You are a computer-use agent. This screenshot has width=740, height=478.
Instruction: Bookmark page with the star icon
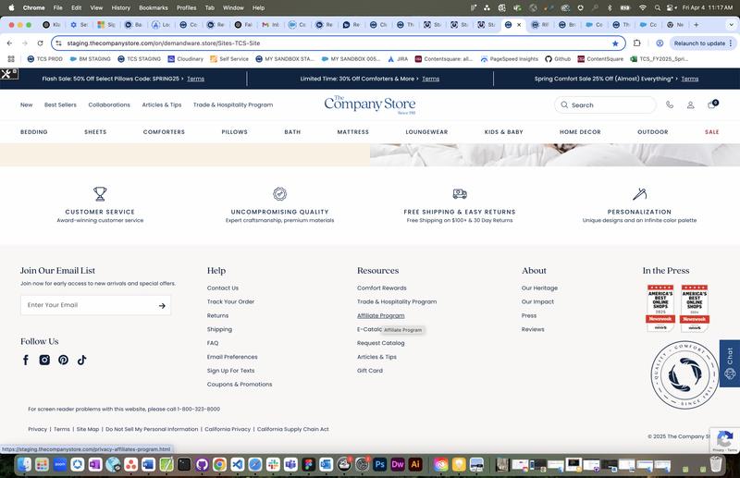pos(615,43)
